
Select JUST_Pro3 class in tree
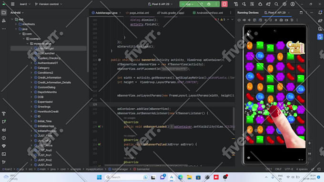tap(45, 165)
